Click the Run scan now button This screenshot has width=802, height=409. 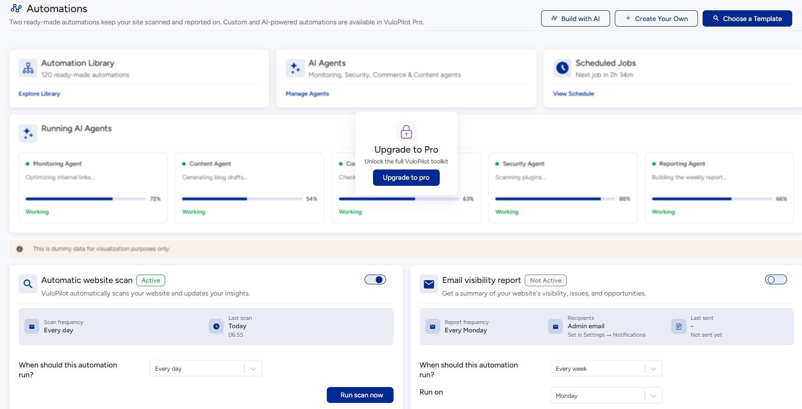pos(360,395)
